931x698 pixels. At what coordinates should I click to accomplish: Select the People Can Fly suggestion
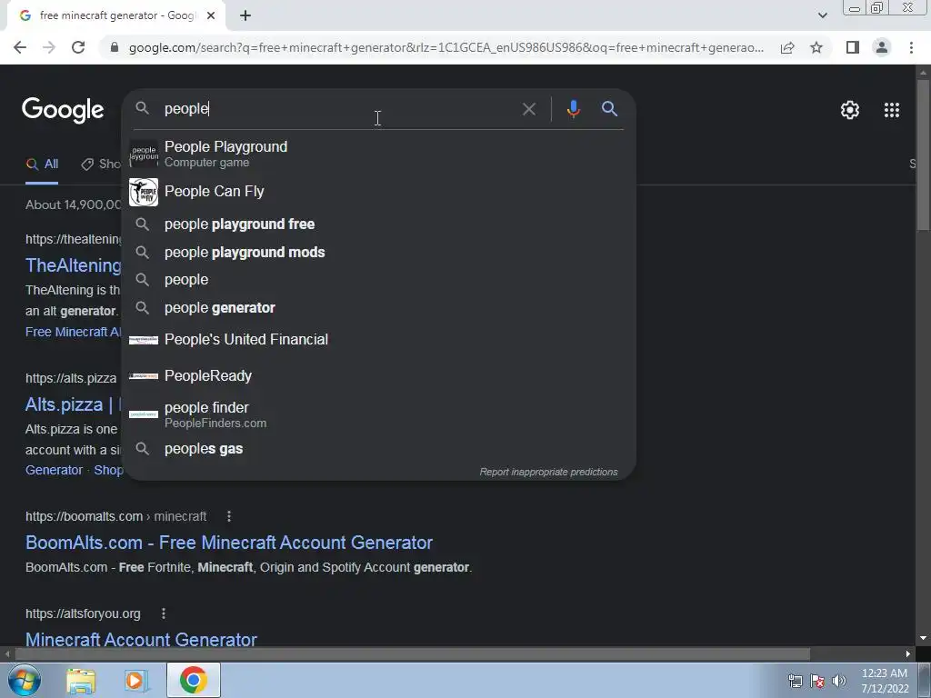tap(379, 192)
